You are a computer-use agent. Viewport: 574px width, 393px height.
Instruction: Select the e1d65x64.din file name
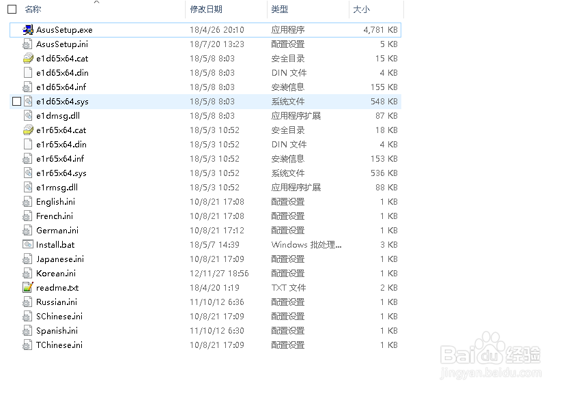(x=62, y=73)
